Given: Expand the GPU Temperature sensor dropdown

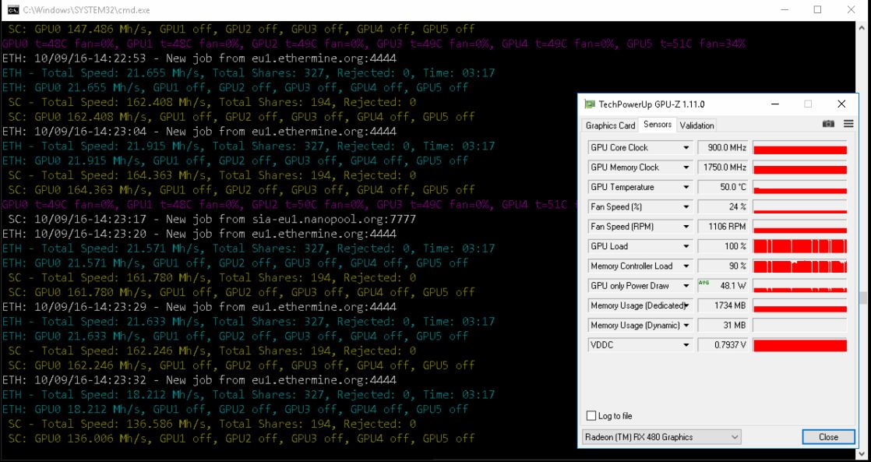Looking at the screenshot, I should pos(686,187).
